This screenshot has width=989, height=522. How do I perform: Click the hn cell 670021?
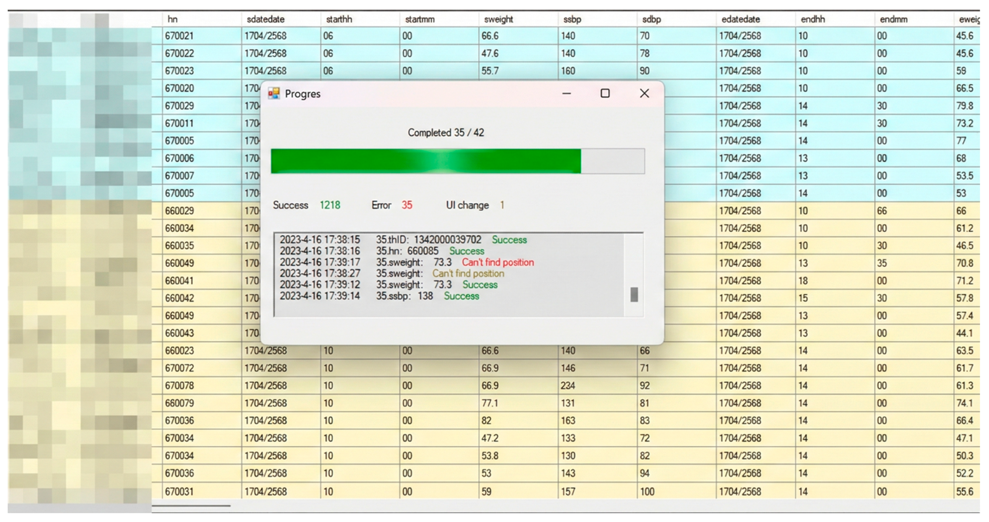click(x=179, y=36)
